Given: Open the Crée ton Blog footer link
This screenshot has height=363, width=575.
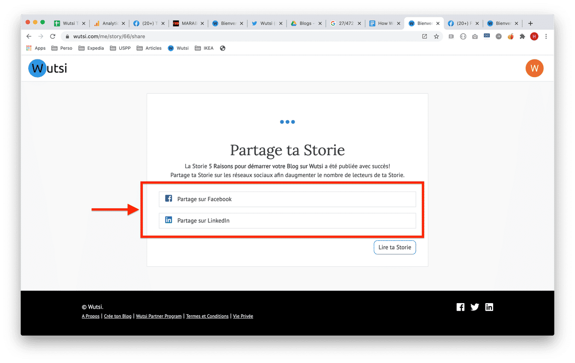Looking at the screenshot, I should pyautogui.click(x=117, y=316).
